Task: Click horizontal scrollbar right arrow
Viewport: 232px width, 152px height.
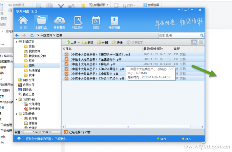Action: point(203,127)
